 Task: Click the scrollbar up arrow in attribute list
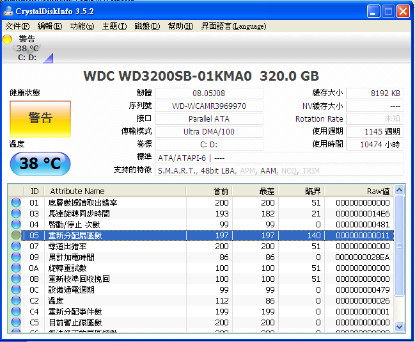coord(400,190)
